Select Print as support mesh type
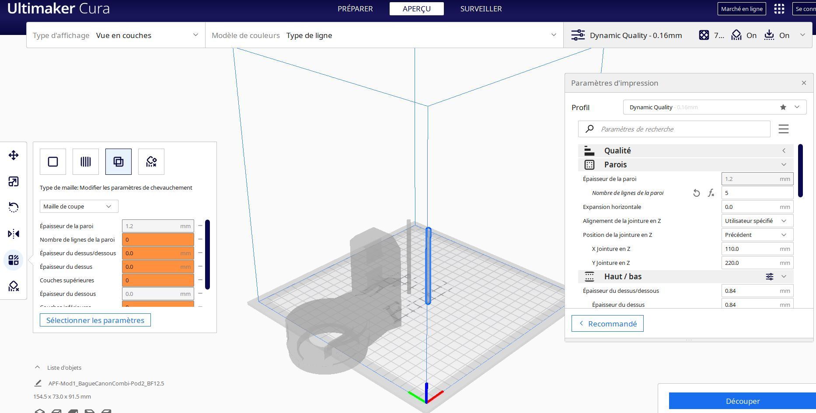Screen dimensions: 816x413 [86, 162]
